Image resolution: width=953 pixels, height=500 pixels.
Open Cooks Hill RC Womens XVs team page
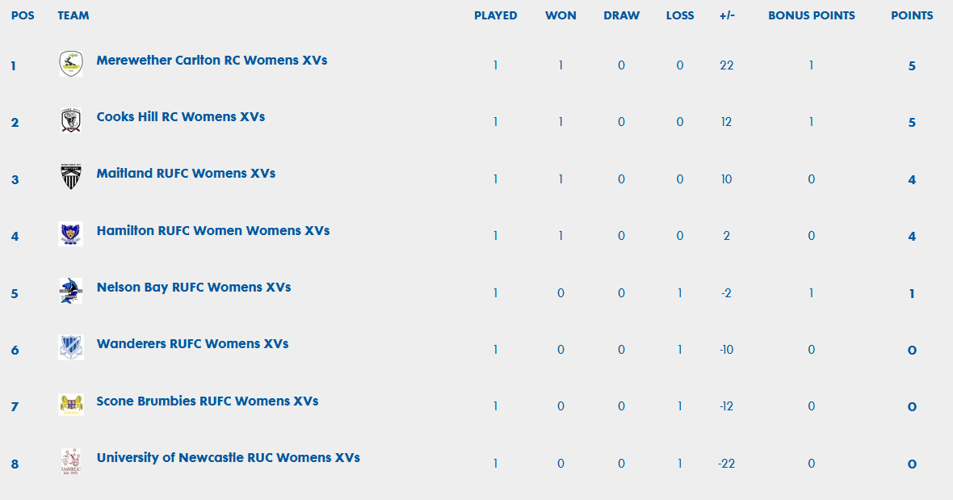point(181,116)
